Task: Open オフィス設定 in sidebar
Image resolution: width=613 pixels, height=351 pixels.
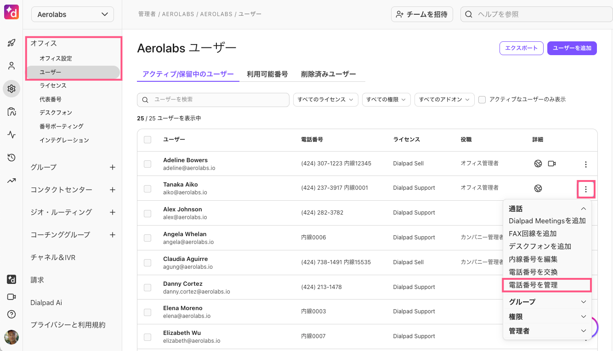Action: (56, 58)
